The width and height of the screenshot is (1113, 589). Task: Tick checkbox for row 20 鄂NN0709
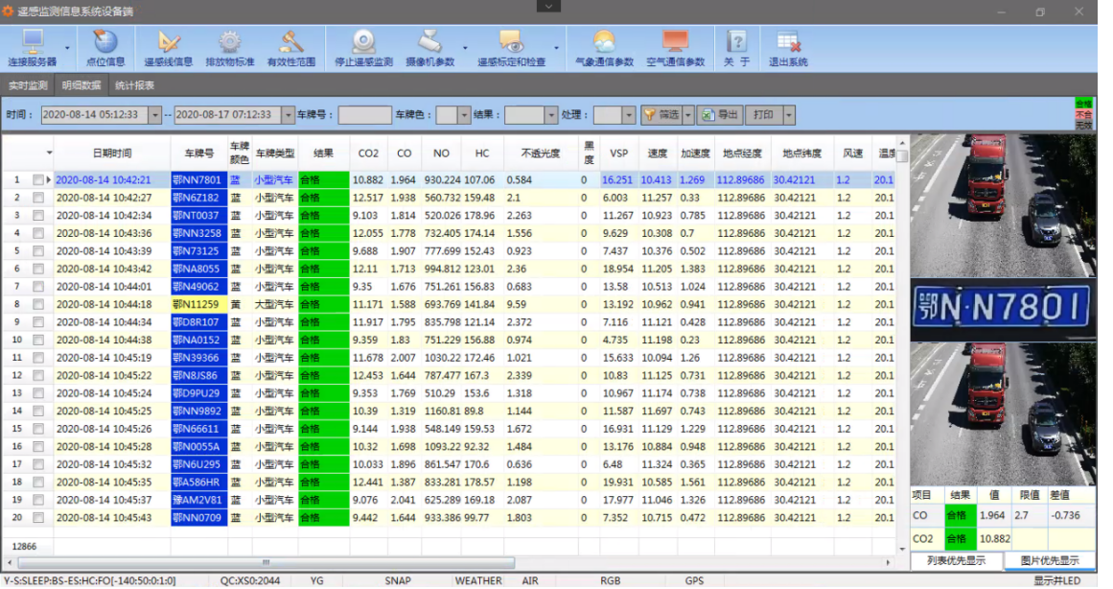click(x=38, y=518)
